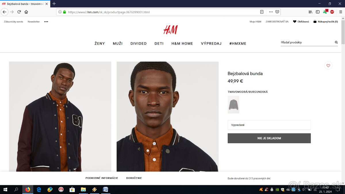Click the H&M logo
This screenshot has height=194, width=345.
tap(170, 30)
